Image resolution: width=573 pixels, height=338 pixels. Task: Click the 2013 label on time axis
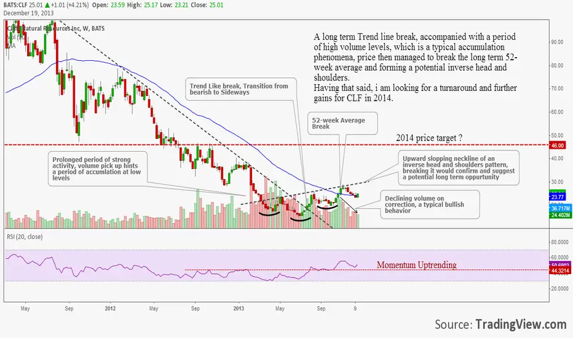click(239, 309)
